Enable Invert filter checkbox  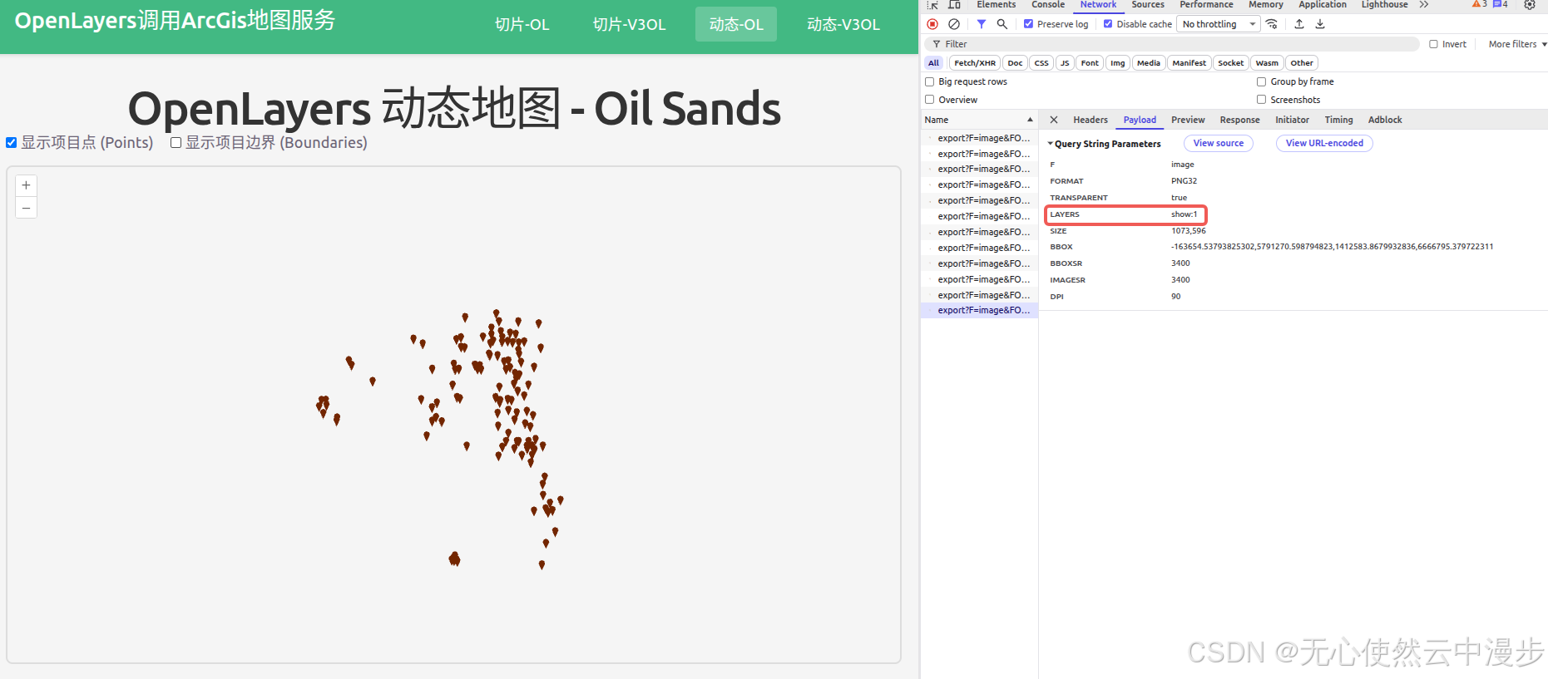point(1433,44)
